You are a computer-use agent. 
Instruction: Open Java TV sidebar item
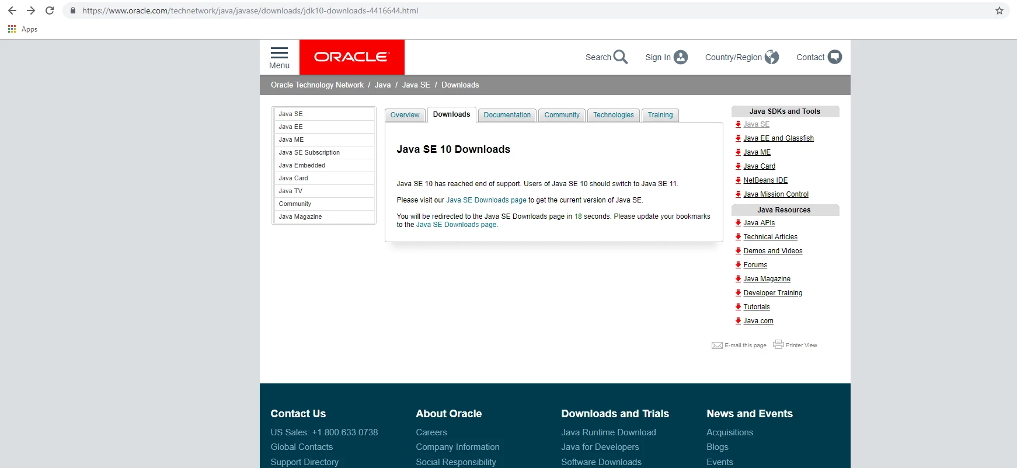point(324,191)
